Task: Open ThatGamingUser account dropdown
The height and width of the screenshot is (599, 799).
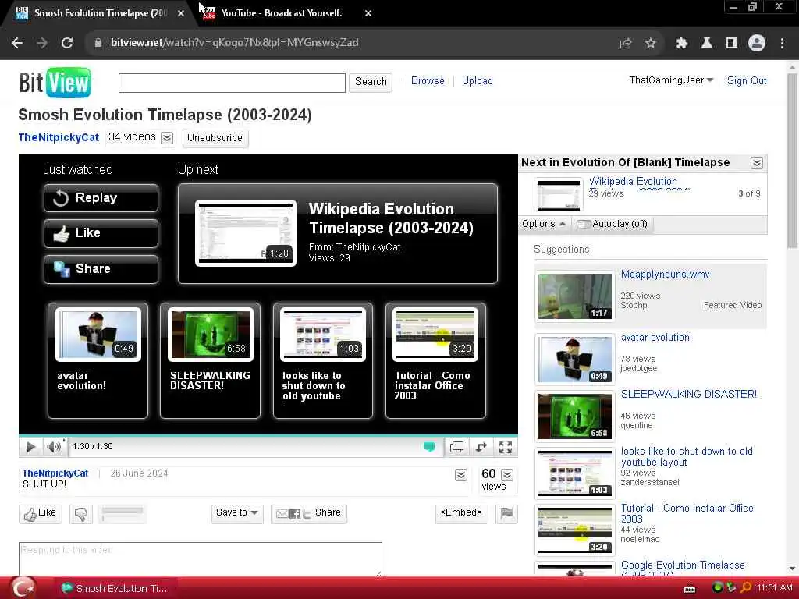Action: click(671, 80)
